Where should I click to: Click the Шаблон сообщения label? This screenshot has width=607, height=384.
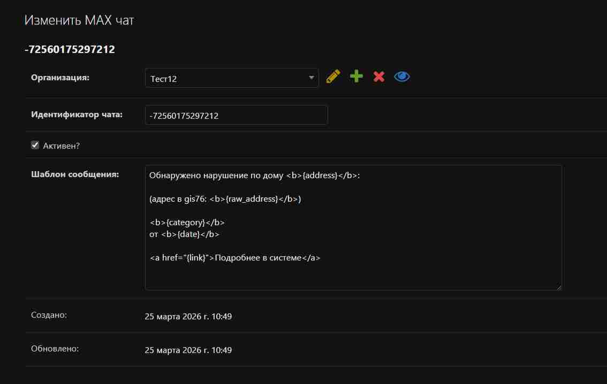75,174
